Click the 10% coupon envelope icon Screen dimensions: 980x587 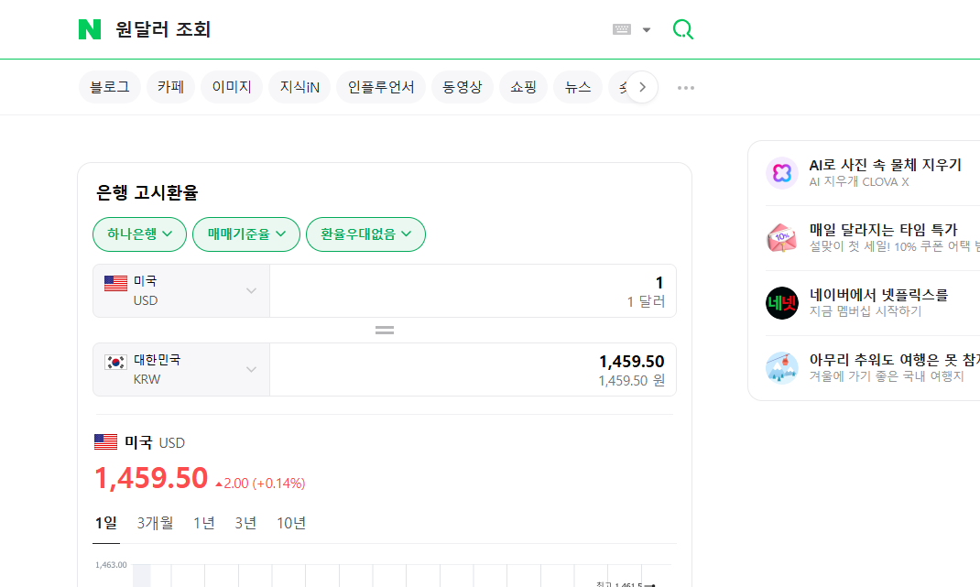(x=781, y=237)
